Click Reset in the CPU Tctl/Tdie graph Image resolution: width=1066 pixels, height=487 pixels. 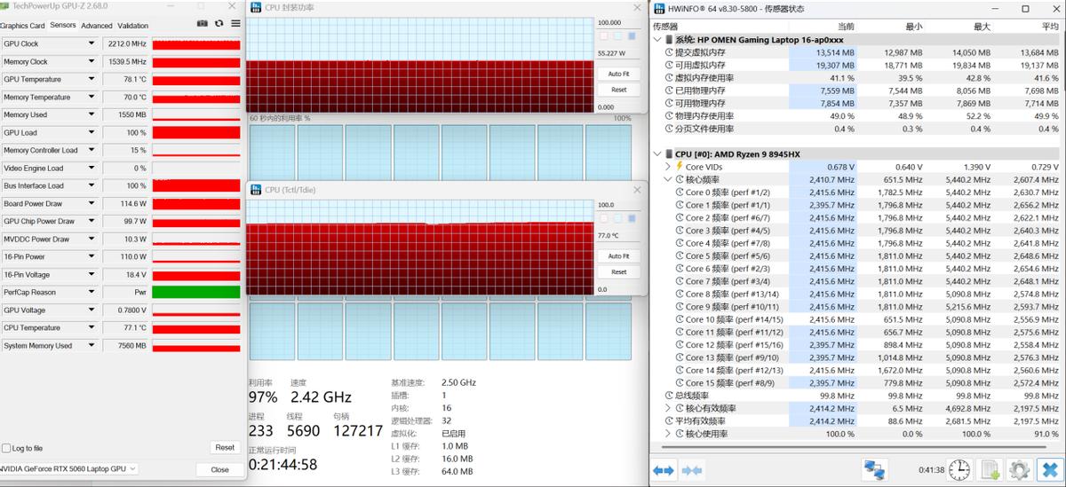618,271
